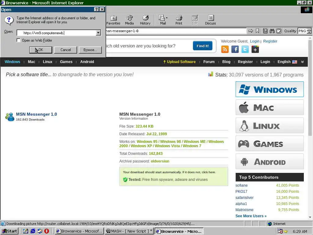Screen dimensions: 313x235
Task: Click the binoculars find icon
Action: [x=272, y=31]
